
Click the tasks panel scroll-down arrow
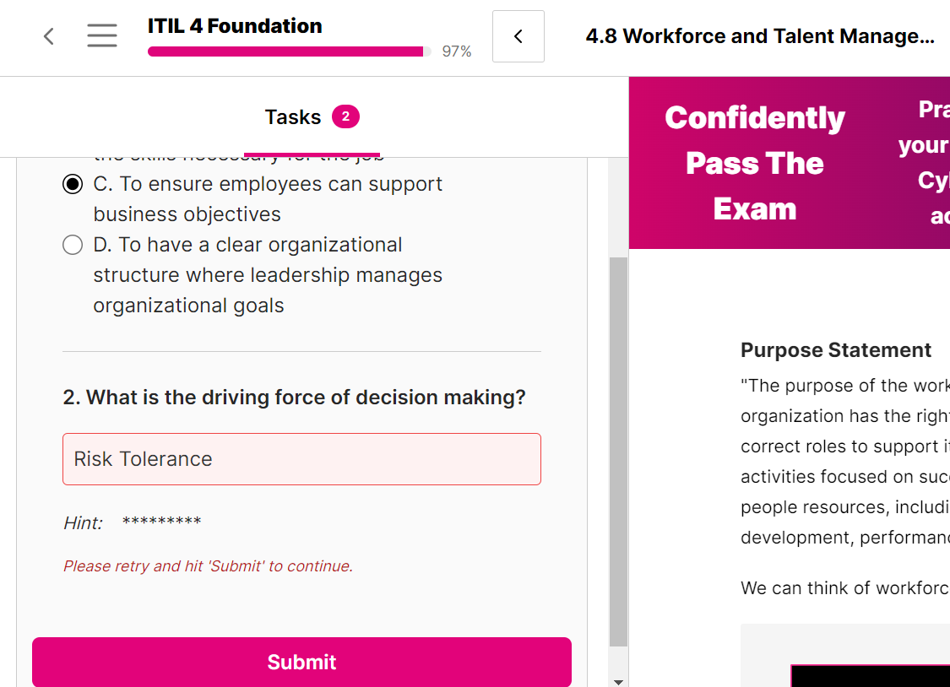(618, 681)
